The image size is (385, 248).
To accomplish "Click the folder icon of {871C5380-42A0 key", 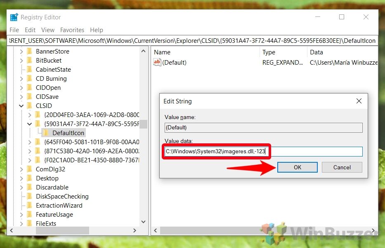I will 38,151.
